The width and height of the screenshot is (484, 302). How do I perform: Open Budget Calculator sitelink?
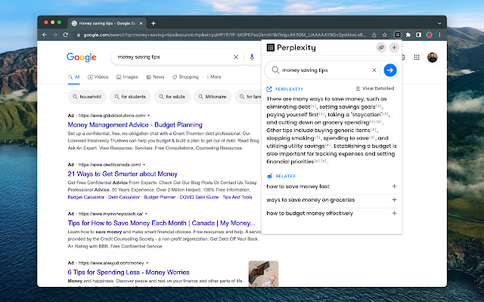pyautogui.click(x=85, y=197)
